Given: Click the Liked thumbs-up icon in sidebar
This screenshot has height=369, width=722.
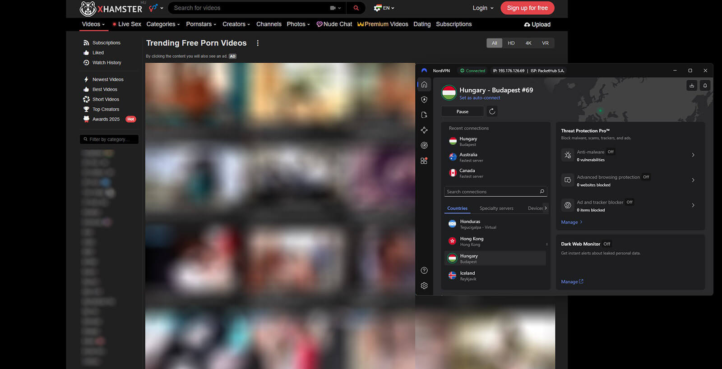Looking at the screenshot, I should [x=86, y=52].
